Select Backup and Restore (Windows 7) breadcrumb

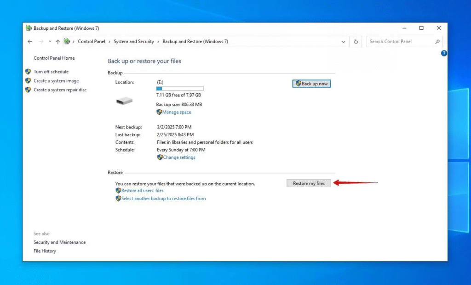coord(195,41)
